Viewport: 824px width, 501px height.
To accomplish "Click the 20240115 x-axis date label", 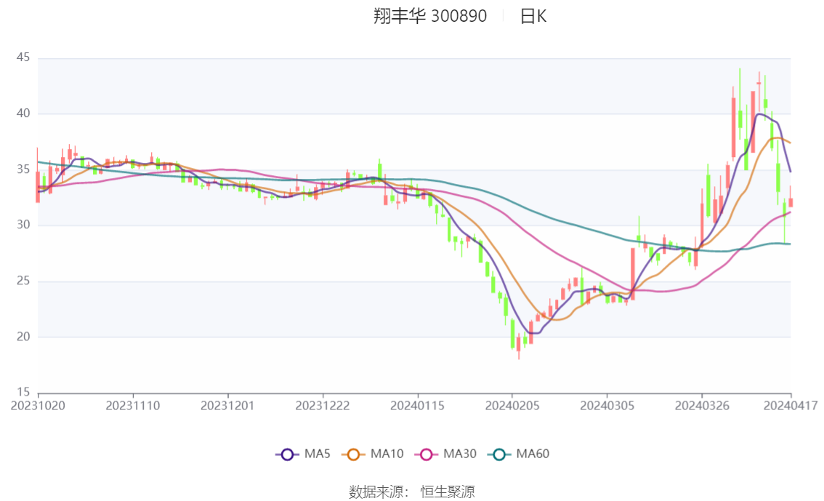I will pos(417,406).
